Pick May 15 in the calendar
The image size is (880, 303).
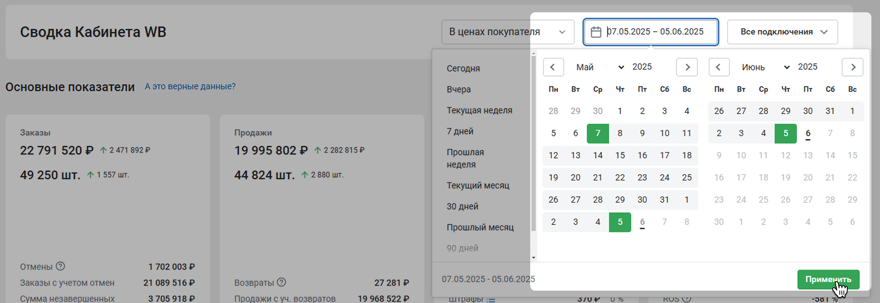pyautogui.click(x=620, y=156)
